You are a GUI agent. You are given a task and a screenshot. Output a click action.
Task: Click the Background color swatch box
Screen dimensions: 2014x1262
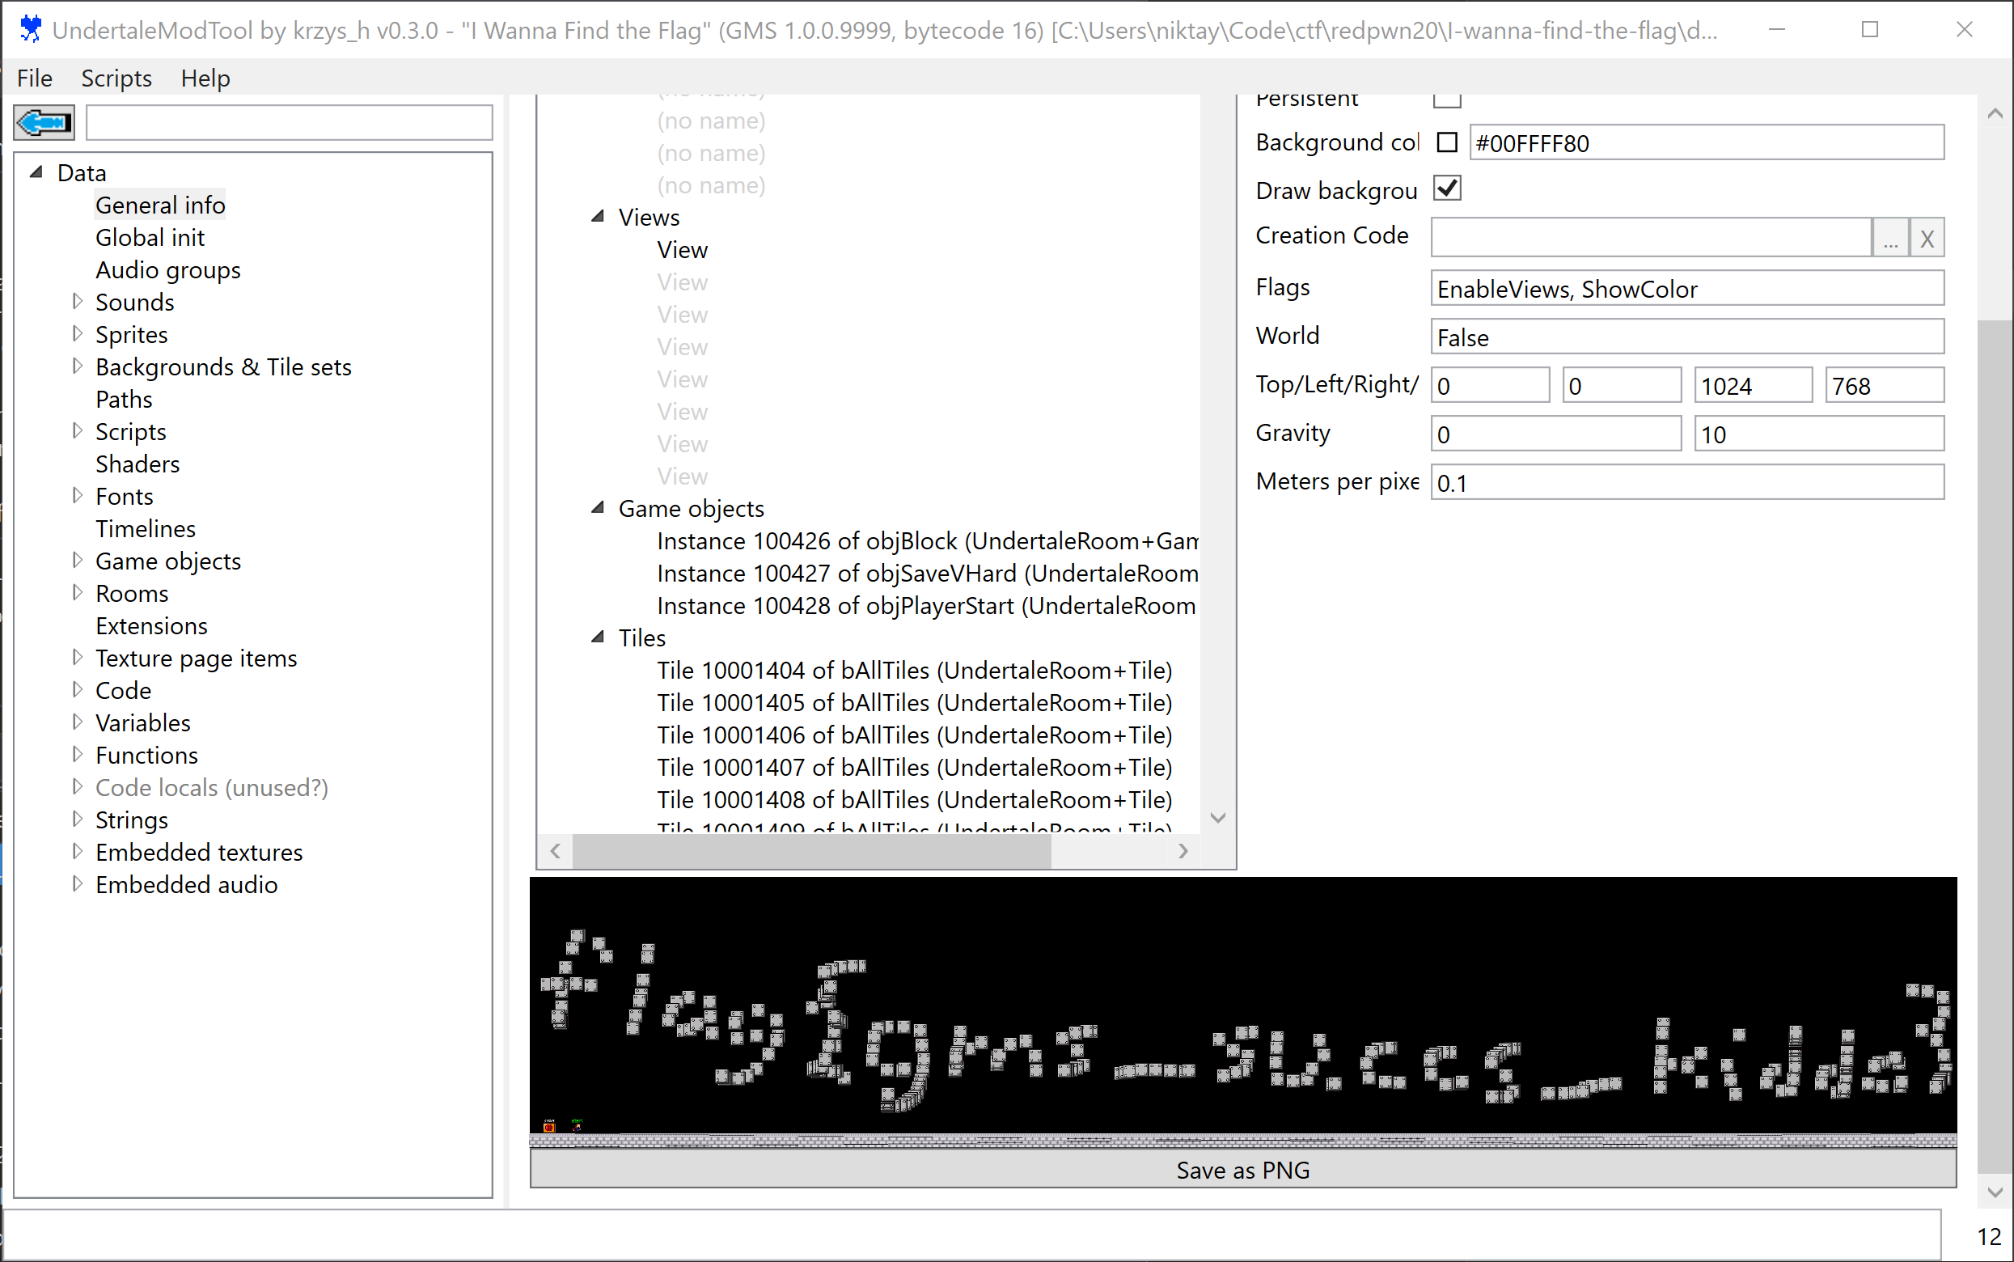pos(1448,142)
